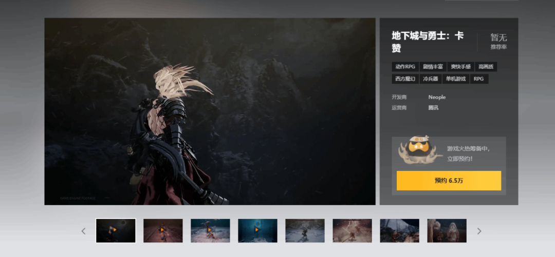Click the developer name Neople
Viewport: 555px width, 257px height.
437,97
